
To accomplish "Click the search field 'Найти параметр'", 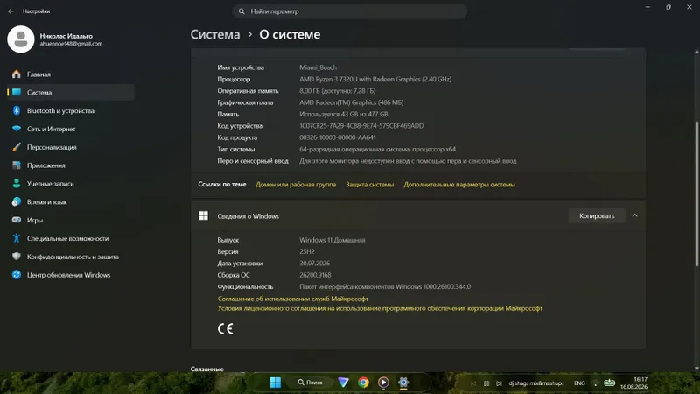I will tap(349, 11).
